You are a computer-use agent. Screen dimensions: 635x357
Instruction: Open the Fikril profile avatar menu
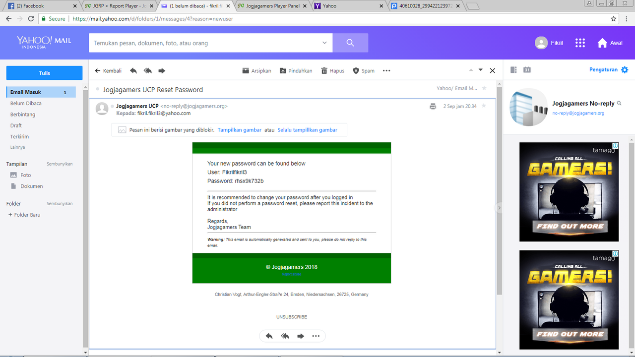pyautogui.click(x=541, y=43)
